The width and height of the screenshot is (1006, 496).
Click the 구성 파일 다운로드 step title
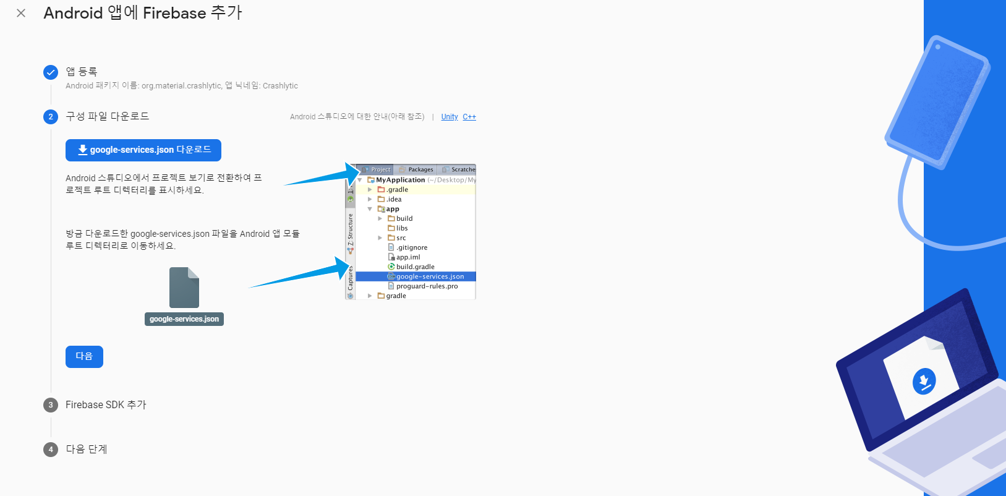(x=108, y=116)
